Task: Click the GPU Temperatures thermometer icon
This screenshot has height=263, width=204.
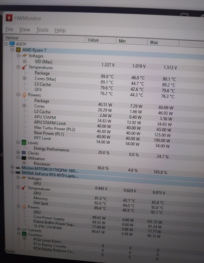Action: click(24, 188)
